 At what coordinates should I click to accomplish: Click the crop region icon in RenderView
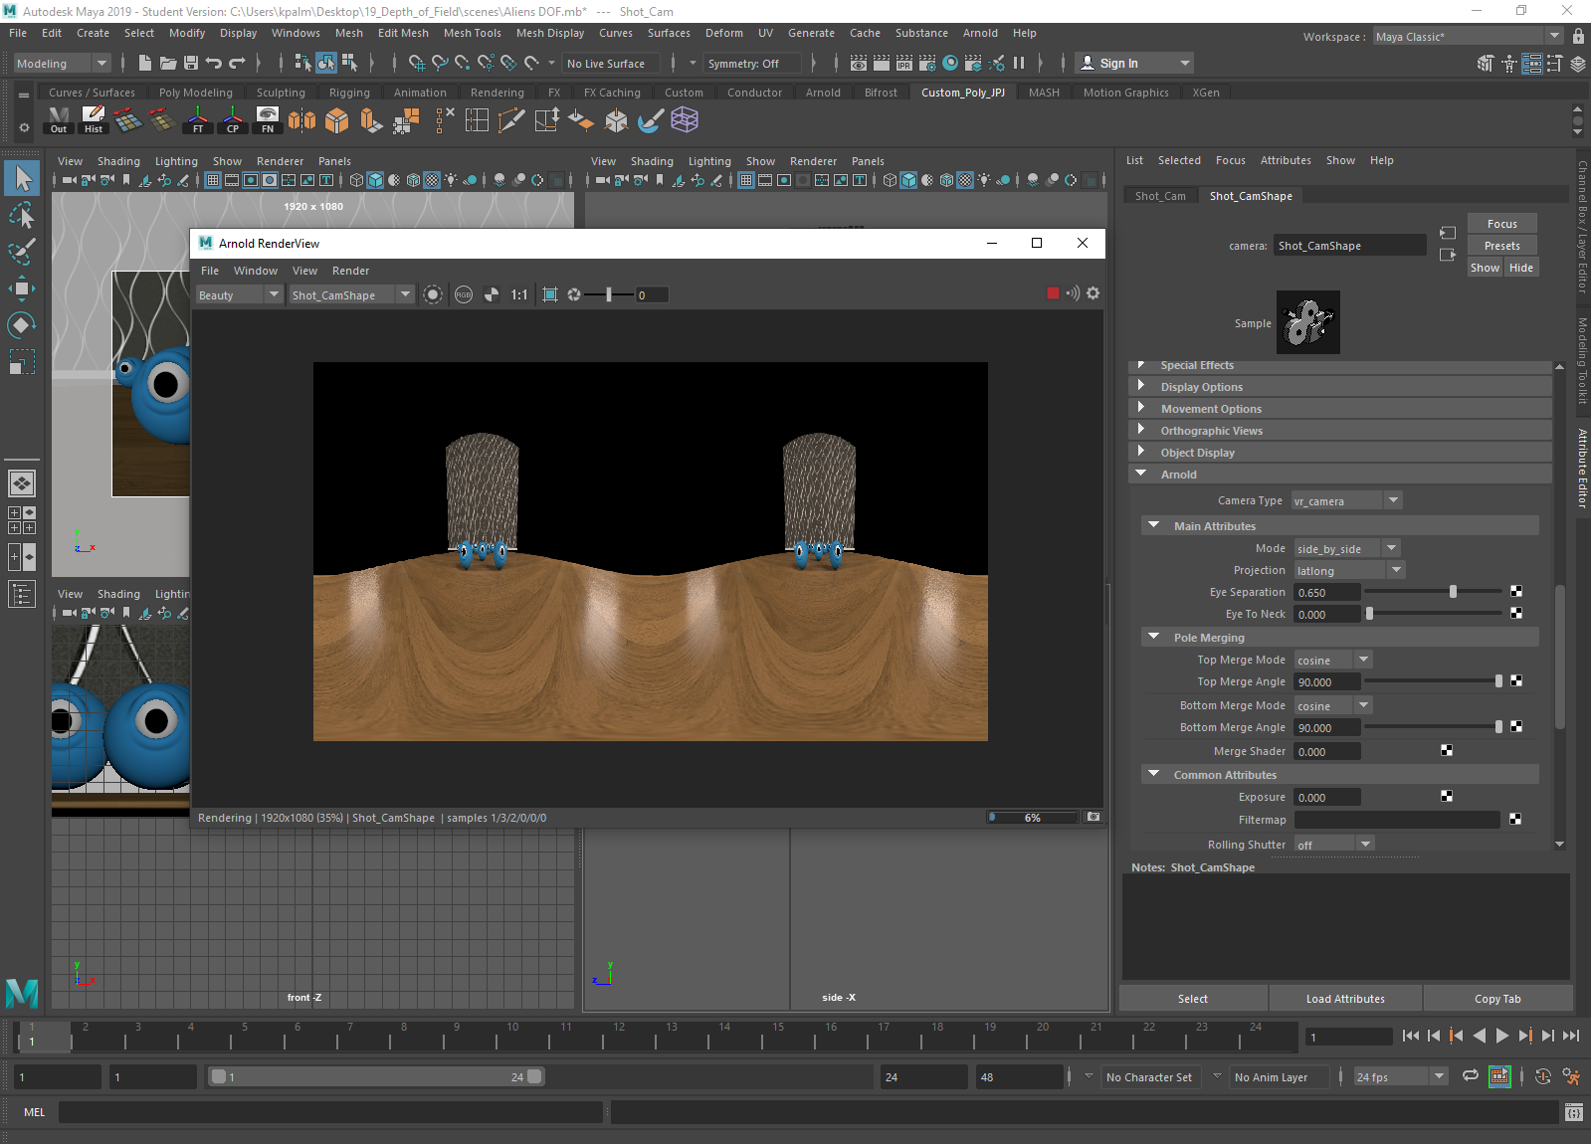550,294
